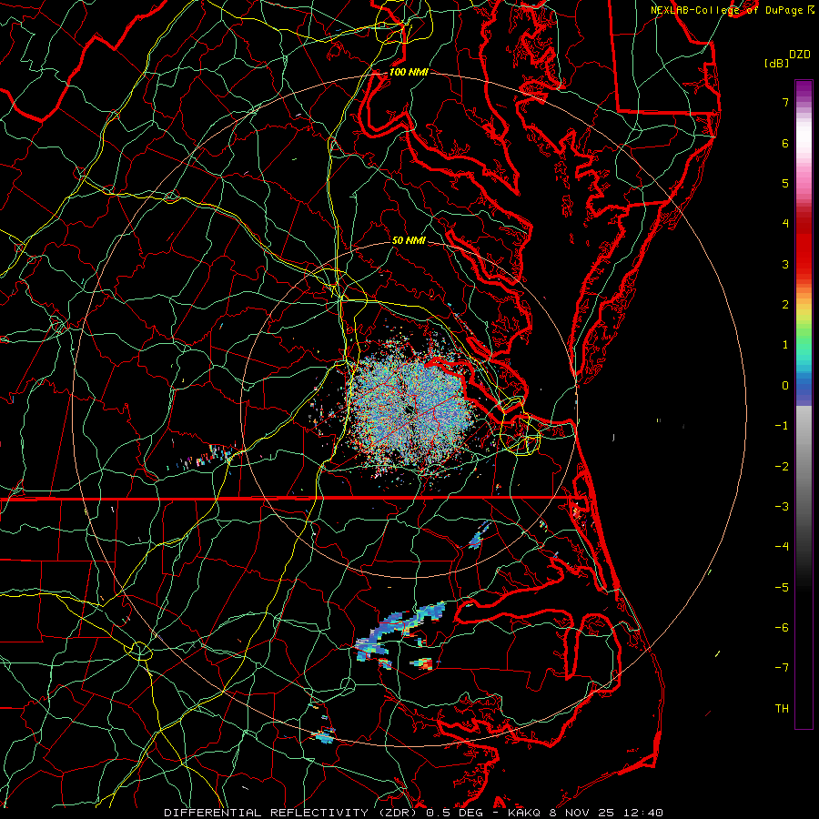Image resolution: width=819 pixels, height=819 pixels.
Task: Click the 7 dB scale tick label
Action: (785, 102)
